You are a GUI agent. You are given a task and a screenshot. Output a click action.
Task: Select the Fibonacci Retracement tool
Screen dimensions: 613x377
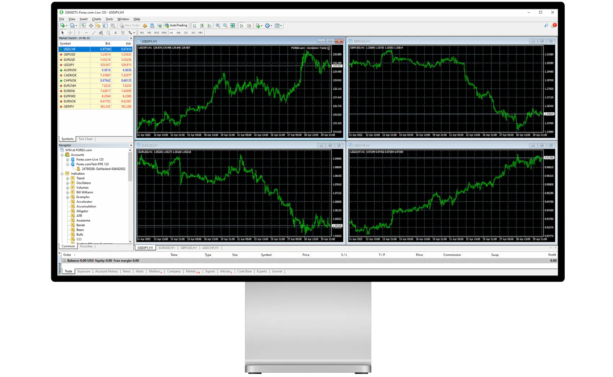(x=108, y=33)
